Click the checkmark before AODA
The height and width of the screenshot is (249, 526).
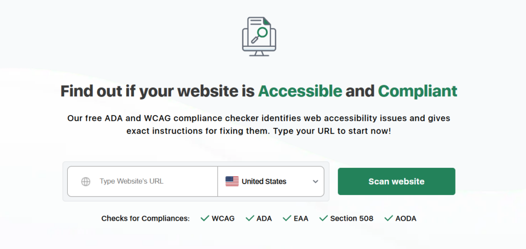pos(388,218)
